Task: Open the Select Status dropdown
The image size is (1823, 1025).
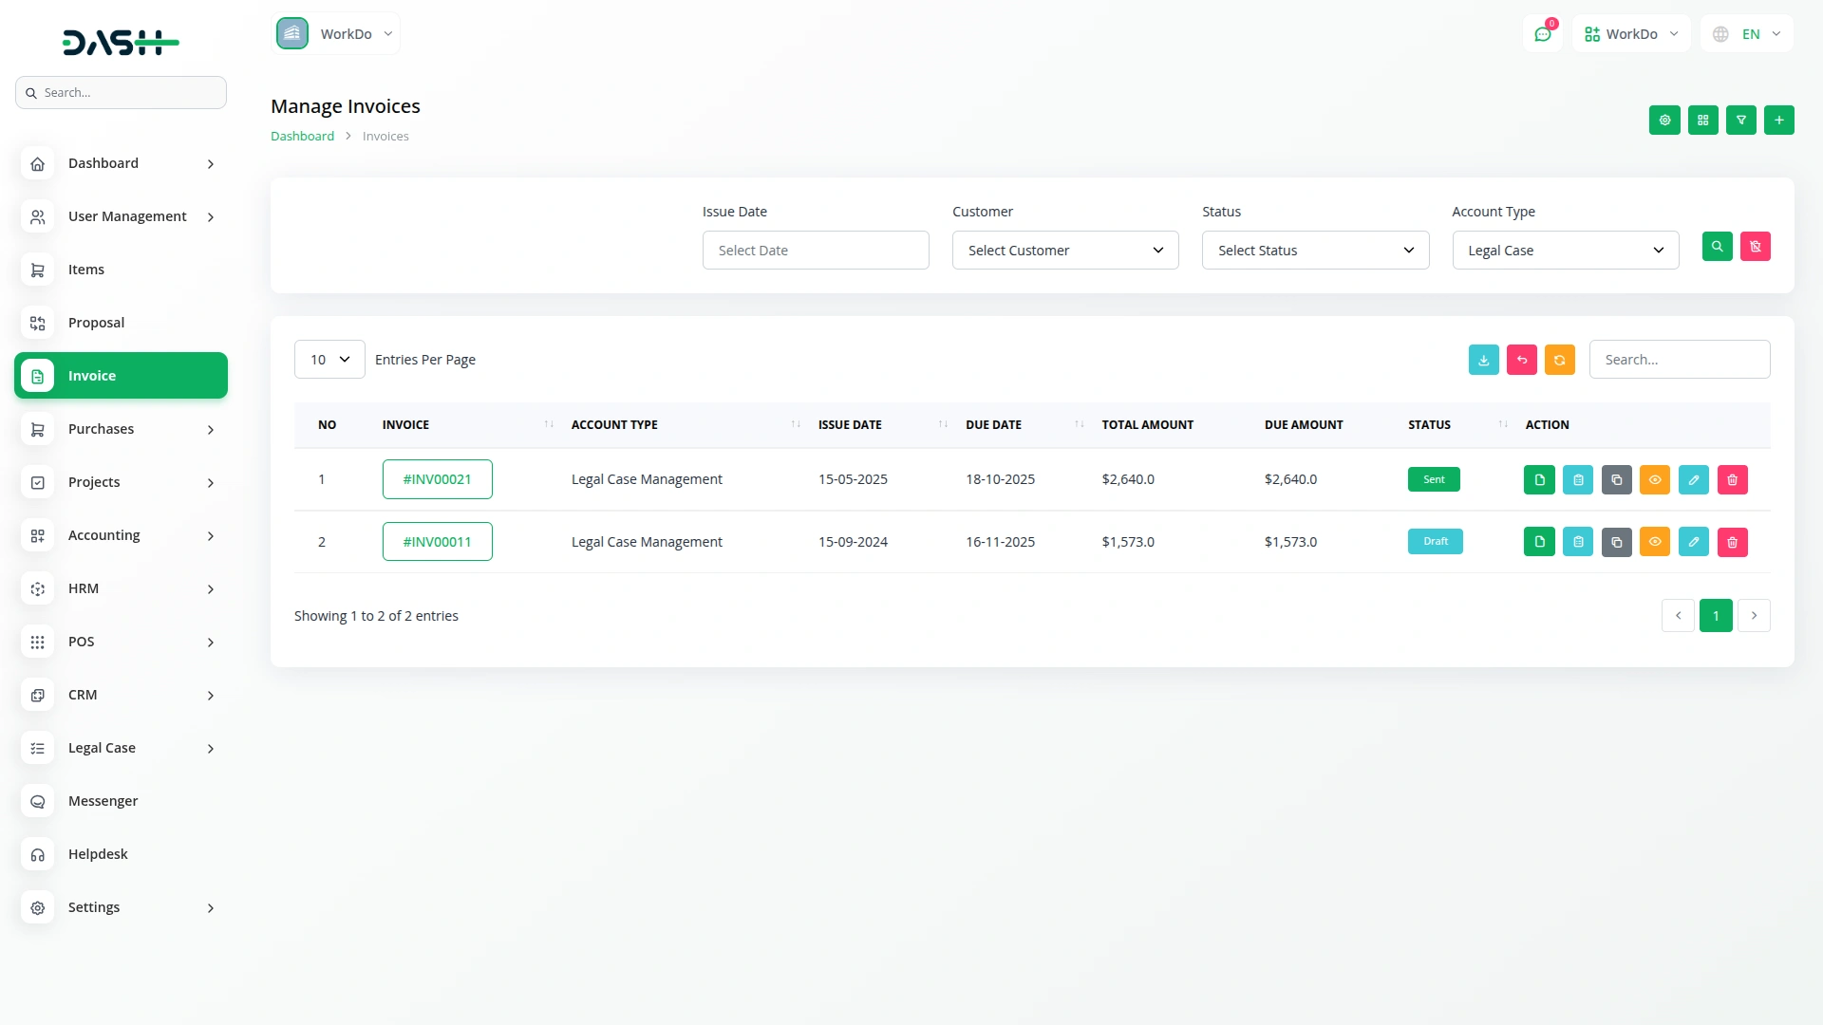Action: [1315, 250]
